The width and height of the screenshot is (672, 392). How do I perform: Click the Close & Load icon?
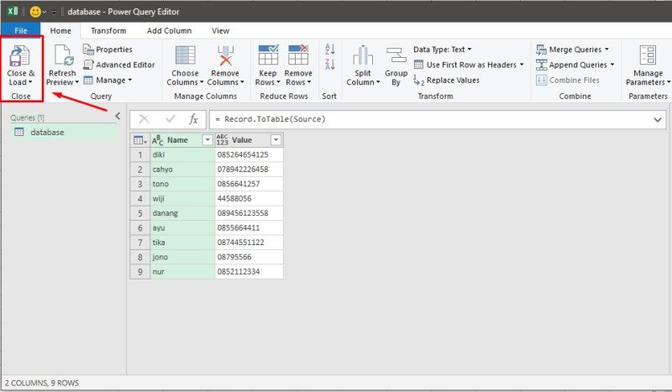point(19,56)
